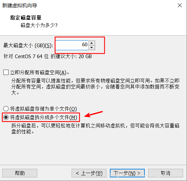Image resolution: width=187 pixels, height=181 pixels.
Task: Click the 拆分磁盘后 description paragraph
Action: pyautogui.click(x=95, y=129)
